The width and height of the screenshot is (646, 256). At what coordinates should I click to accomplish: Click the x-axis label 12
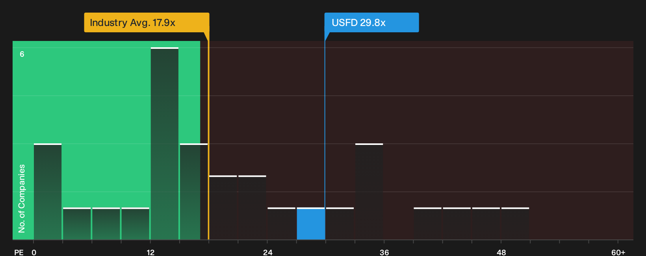tap(150, 252)
